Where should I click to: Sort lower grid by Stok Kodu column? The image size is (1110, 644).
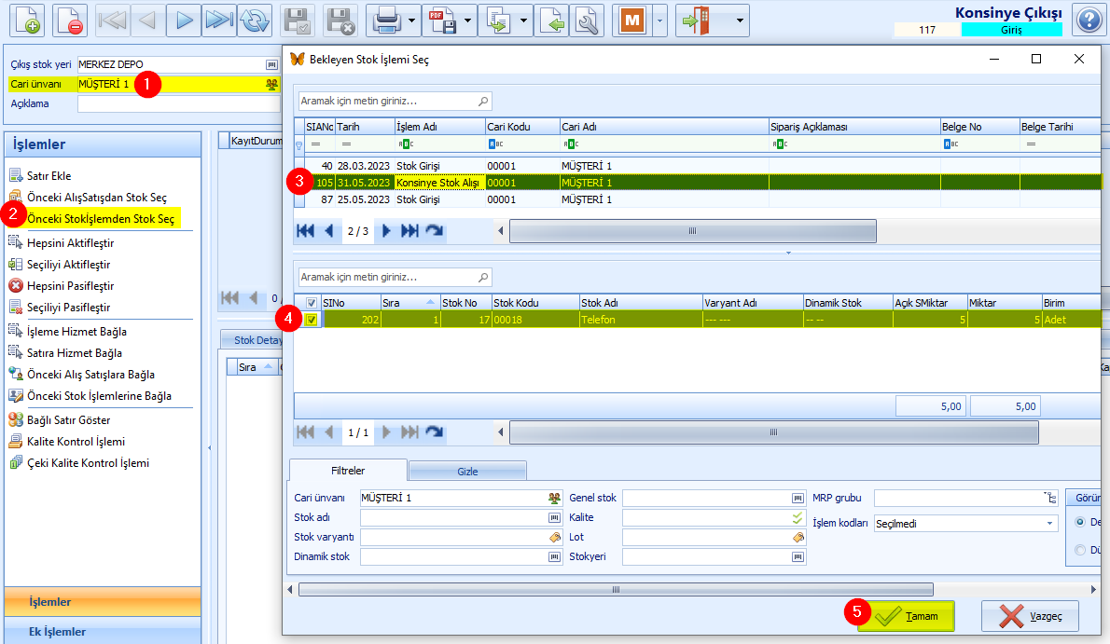click(535, 303)
